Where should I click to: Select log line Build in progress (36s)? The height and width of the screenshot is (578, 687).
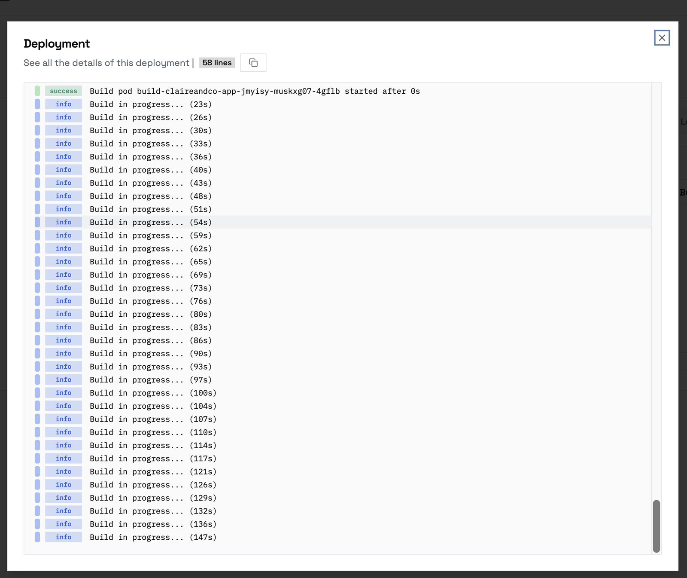tap(337, 156)
